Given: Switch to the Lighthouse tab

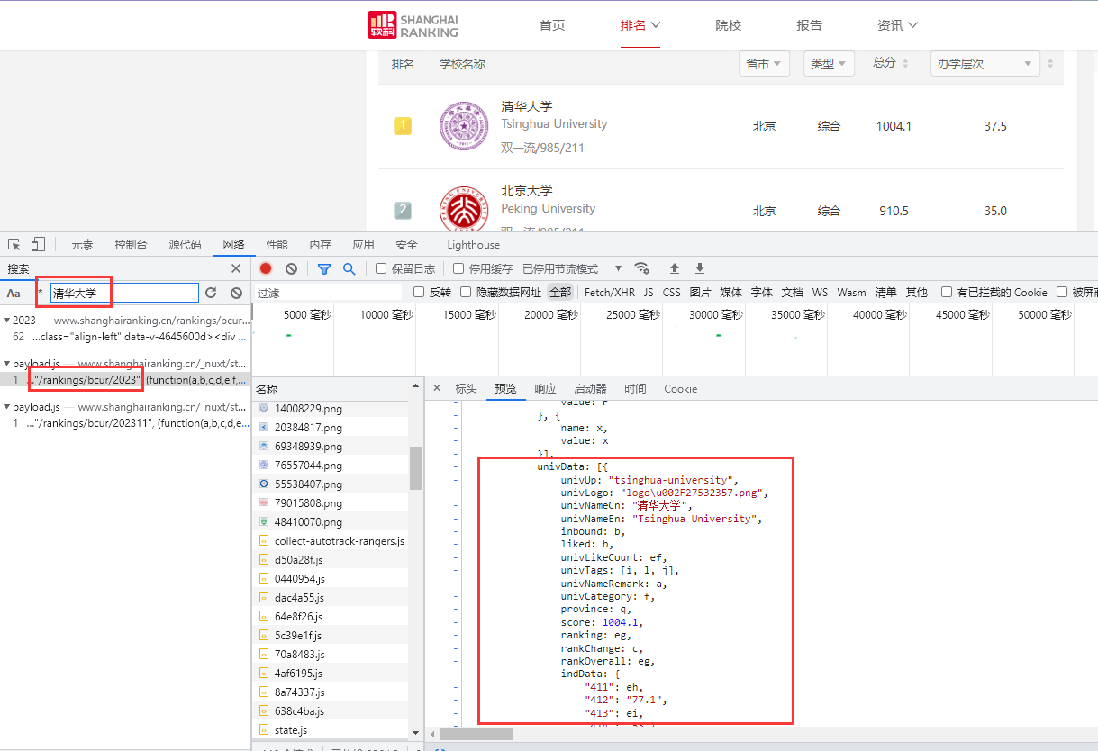Looking at the screenshot, I should point(473,245).
